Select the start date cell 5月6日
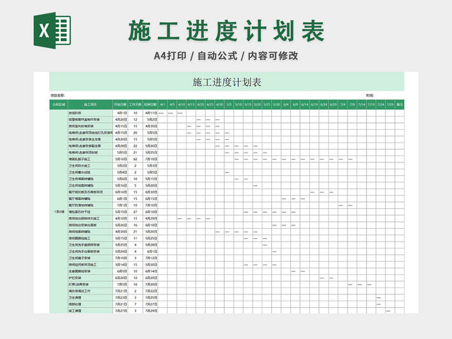The width and height of the screenshot is (452, 339). pos(120,179)
